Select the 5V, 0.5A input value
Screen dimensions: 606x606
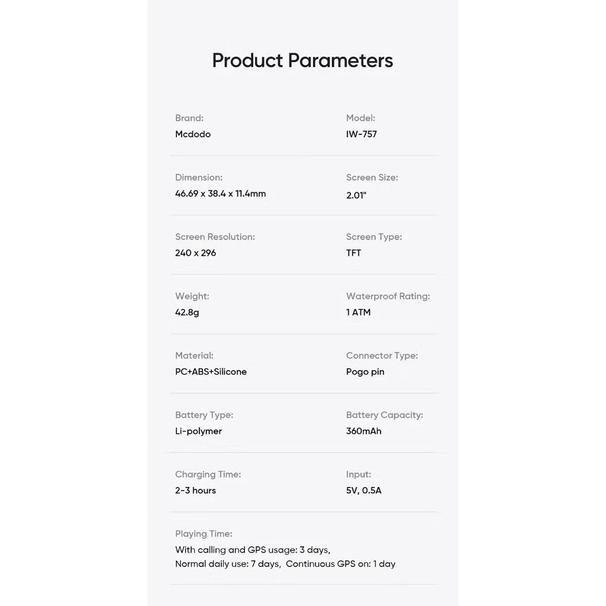click(363, 491)
